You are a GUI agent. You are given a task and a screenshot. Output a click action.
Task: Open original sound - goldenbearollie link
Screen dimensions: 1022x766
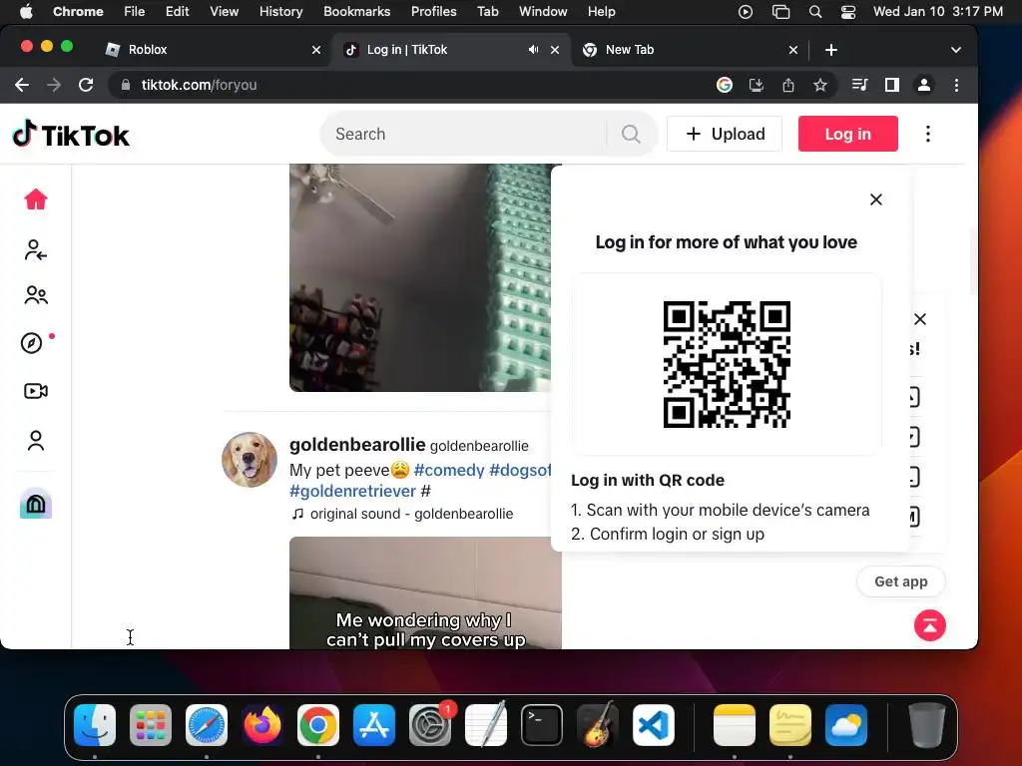411,514
